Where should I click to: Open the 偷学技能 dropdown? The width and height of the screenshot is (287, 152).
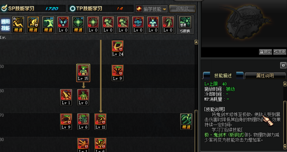point(152,9)
